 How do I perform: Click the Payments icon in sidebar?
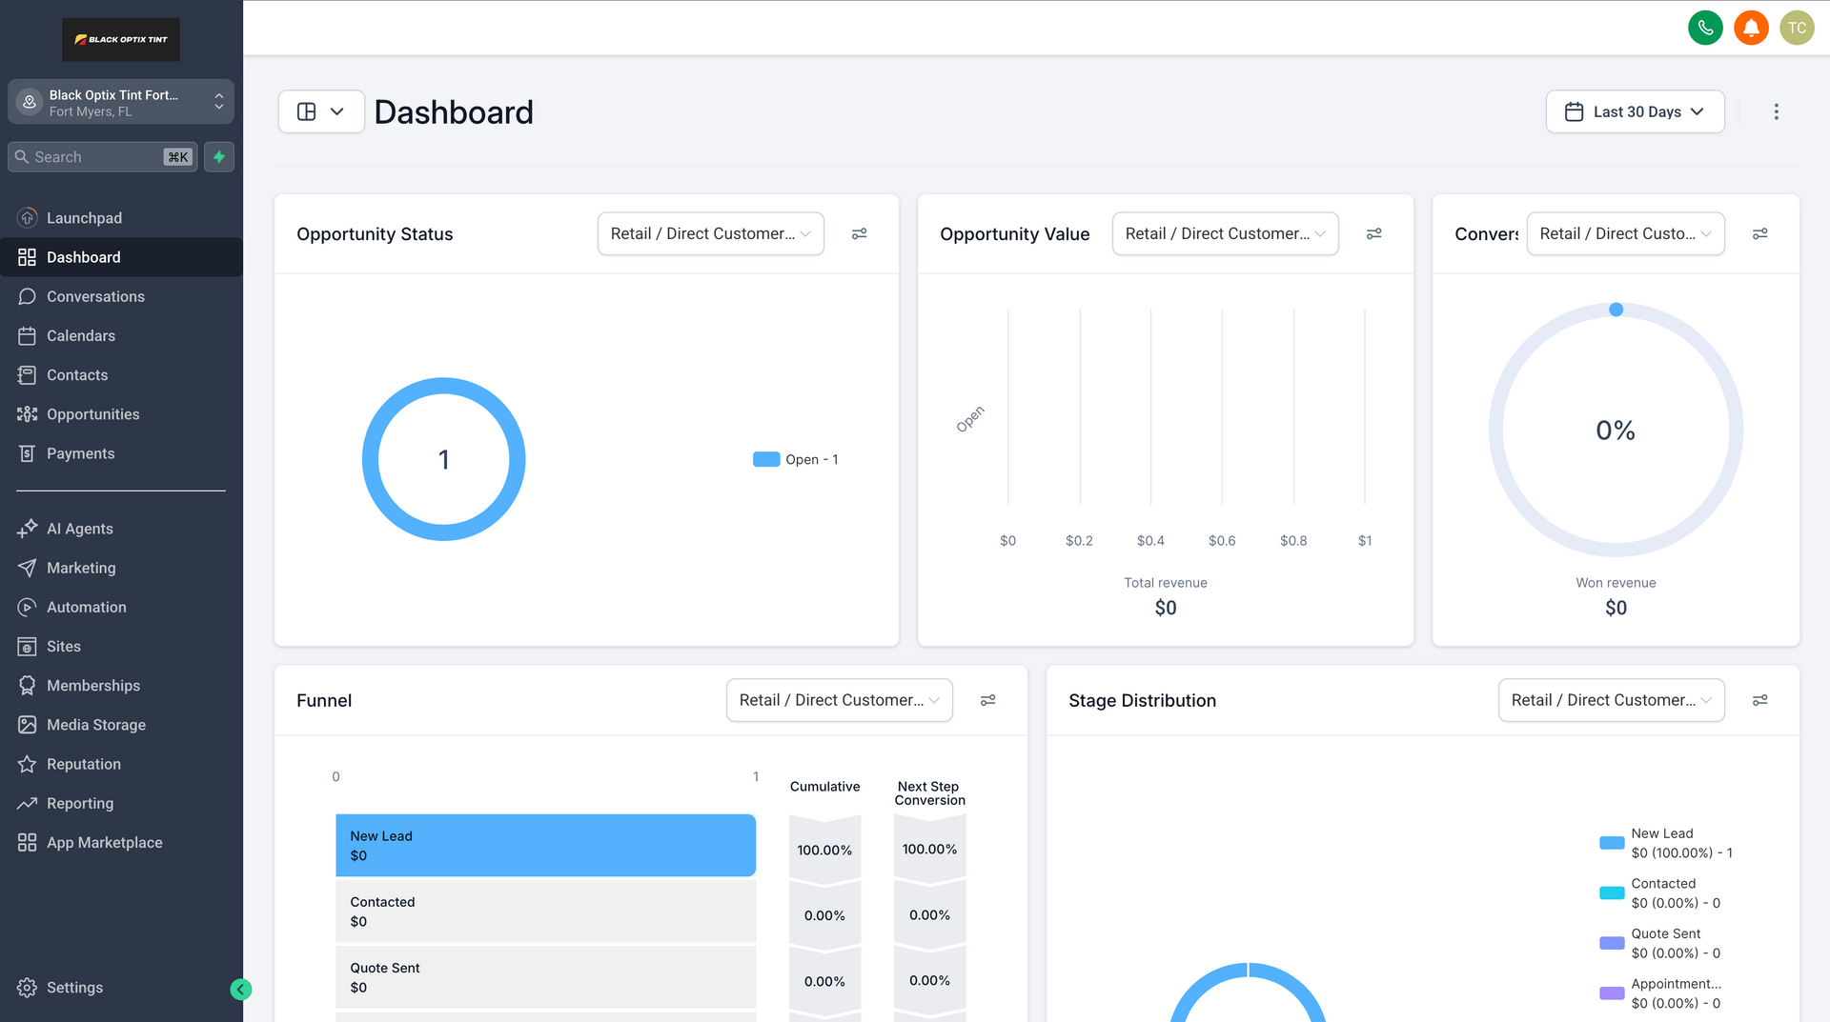point(27,453)
